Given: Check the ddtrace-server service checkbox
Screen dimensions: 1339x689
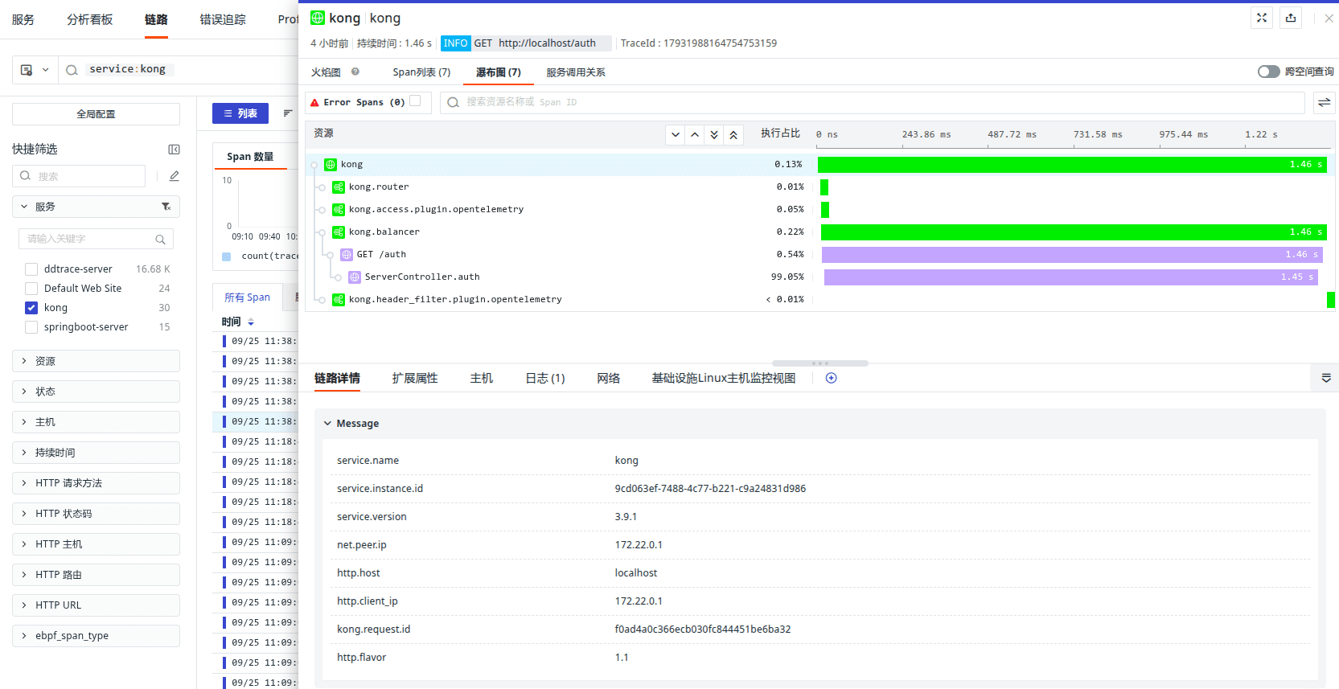Looking at the screenshot, I should [31, 269].
